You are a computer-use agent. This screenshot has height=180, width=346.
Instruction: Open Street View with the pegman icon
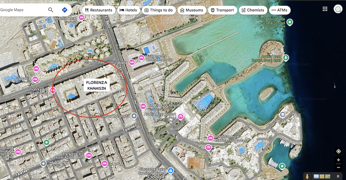click(x=307, y=176)
